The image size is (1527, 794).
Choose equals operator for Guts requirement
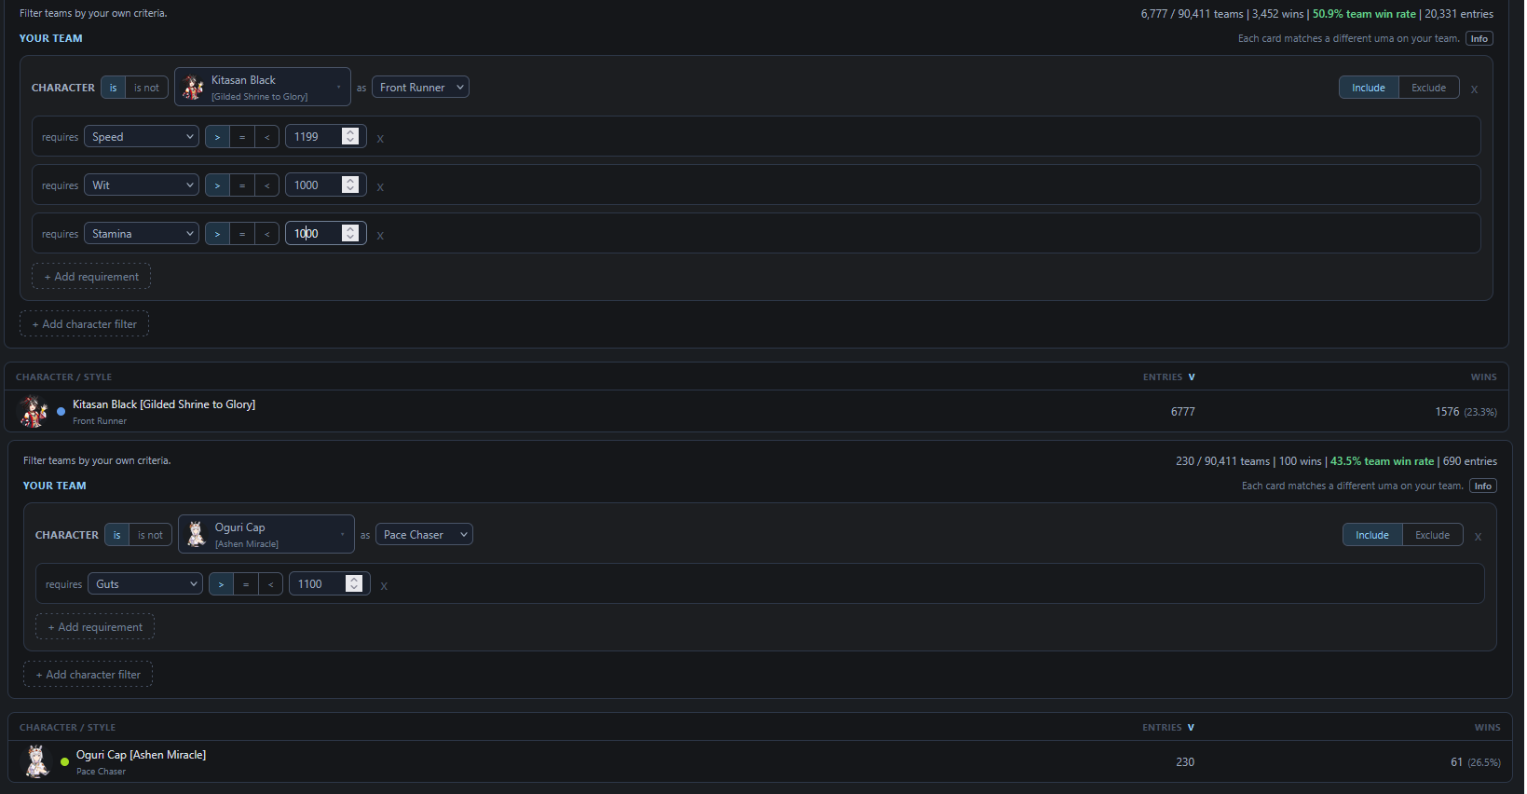(x=246, y=584)
